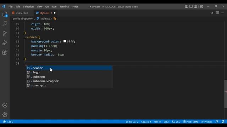Select the .header suggestion
The width and height of the screenshot is (227, 127).
[x=69, y=68]
